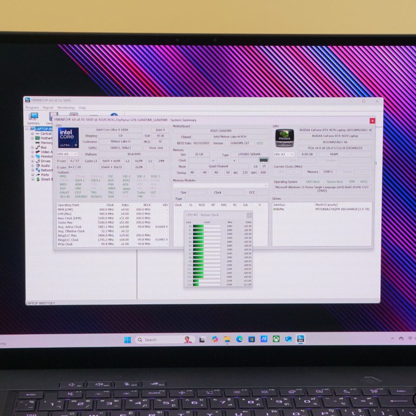Click the NVIDIA GeForce logo

click(x=284, y=138)
